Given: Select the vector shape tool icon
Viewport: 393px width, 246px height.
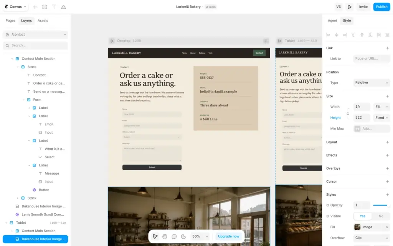Looking at the screenshot, I should tap(63, 7).
